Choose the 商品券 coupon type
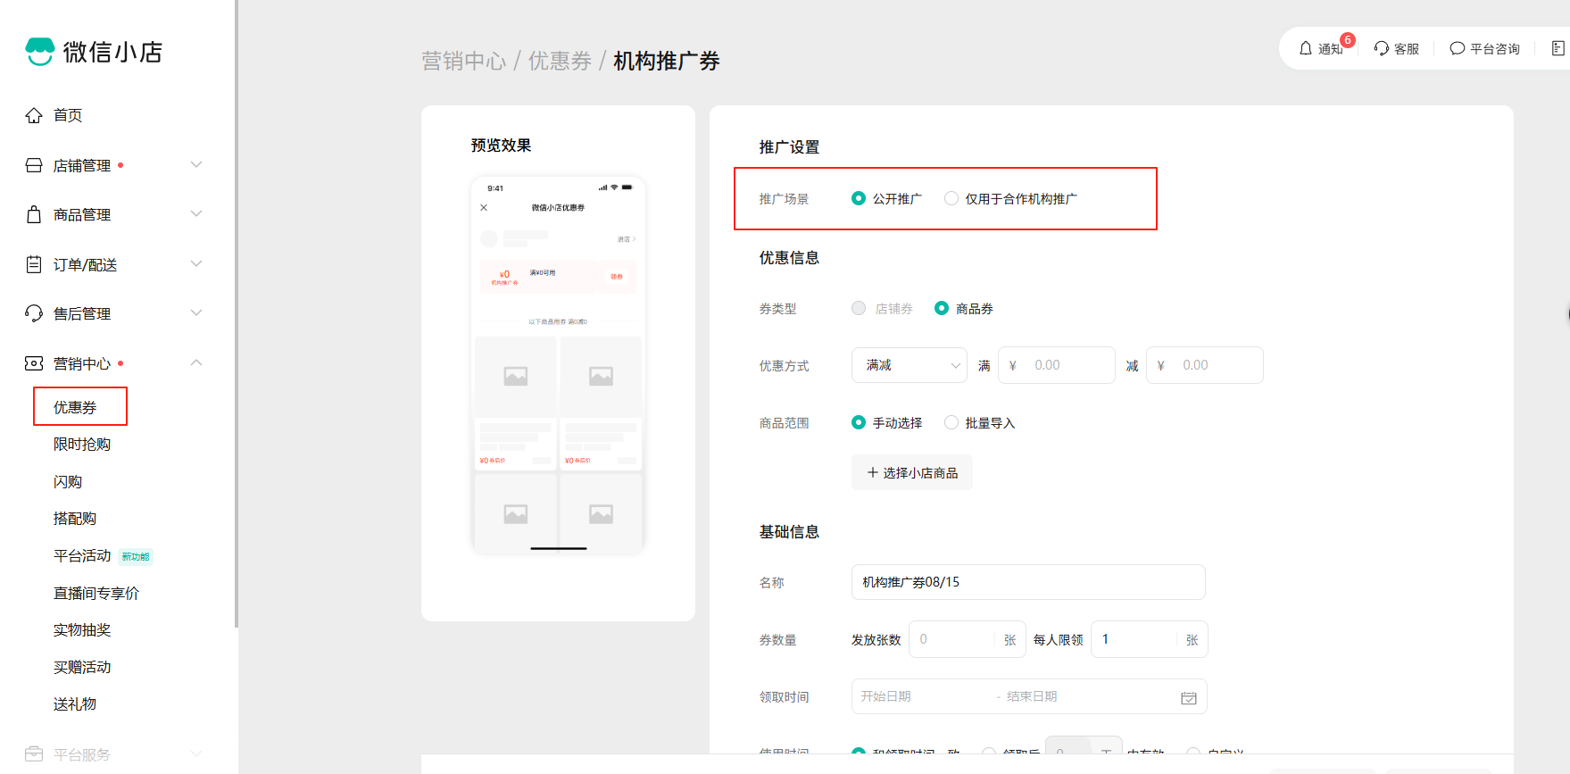 942,309
